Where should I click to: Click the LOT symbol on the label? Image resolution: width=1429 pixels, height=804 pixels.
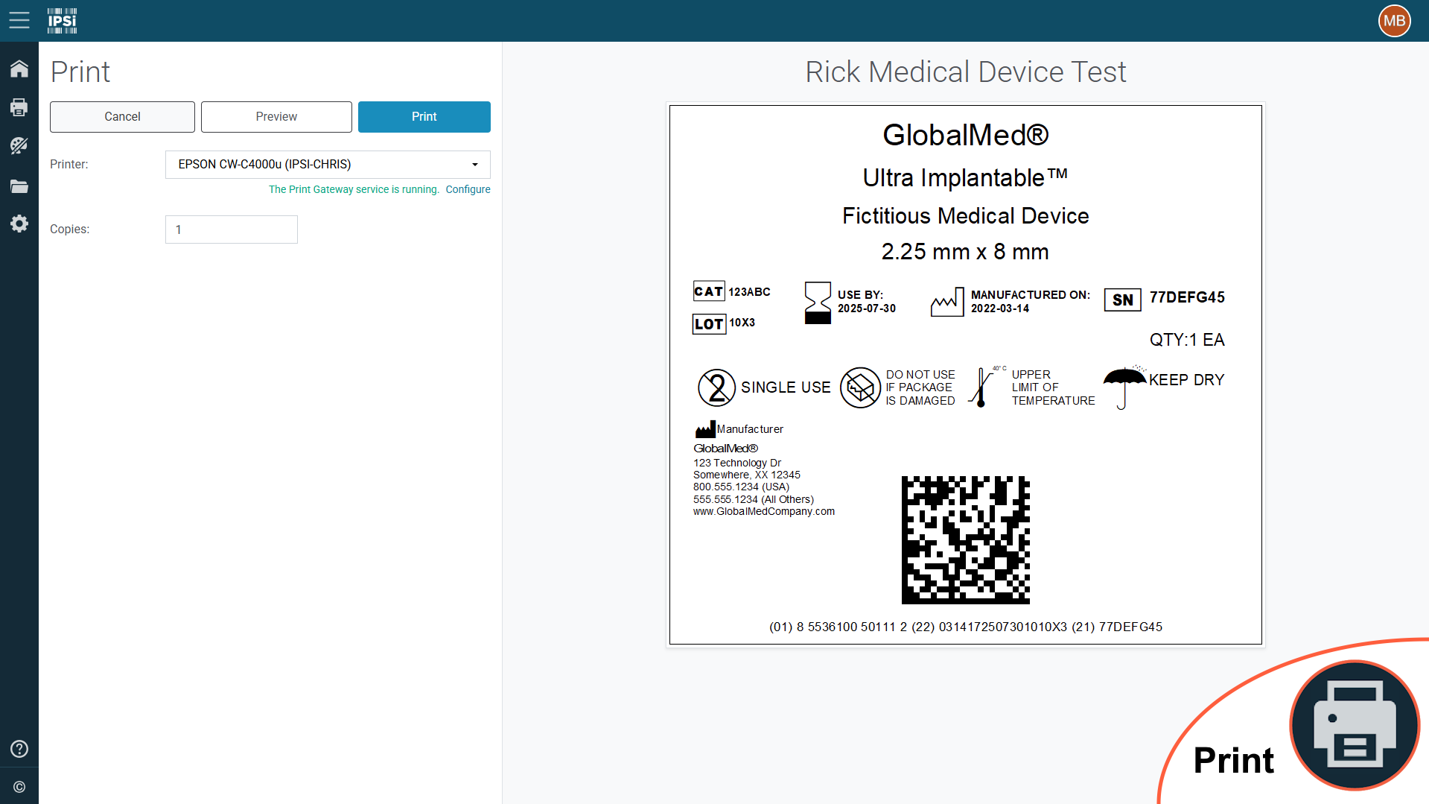point(709,324)
